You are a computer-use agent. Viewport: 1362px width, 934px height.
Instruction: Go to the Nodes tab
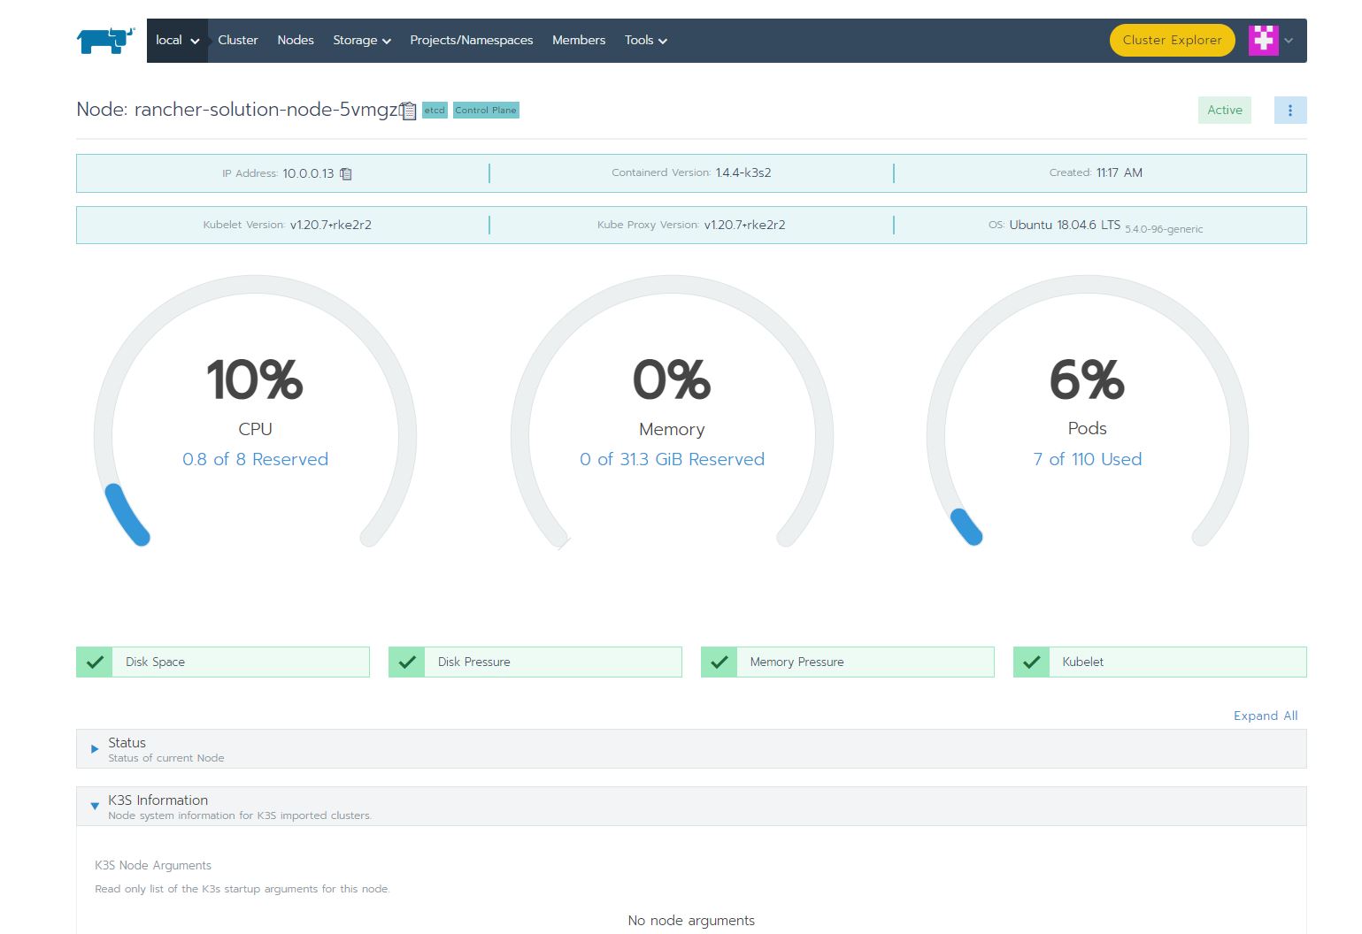click(295, 41)
